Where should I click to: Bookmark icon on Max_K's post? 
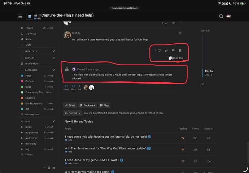180,51
